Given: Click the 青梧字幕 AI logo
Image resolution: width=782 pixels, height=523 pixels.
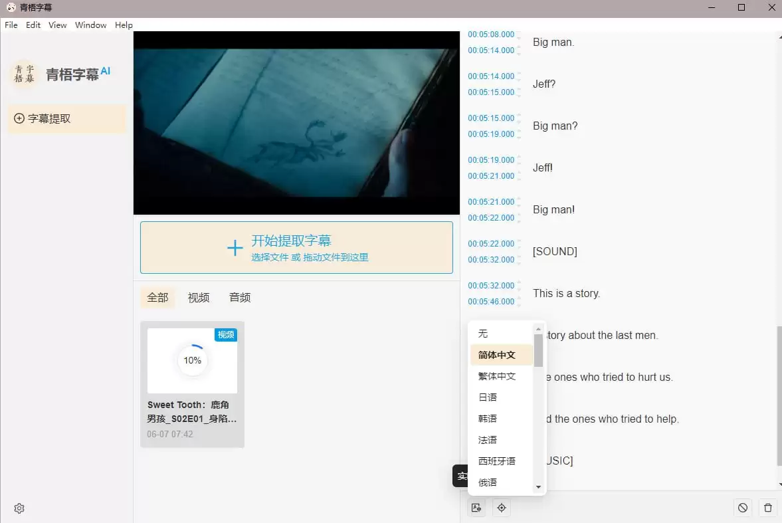Looking at the screenshot, I should click(x=64, y=73).
